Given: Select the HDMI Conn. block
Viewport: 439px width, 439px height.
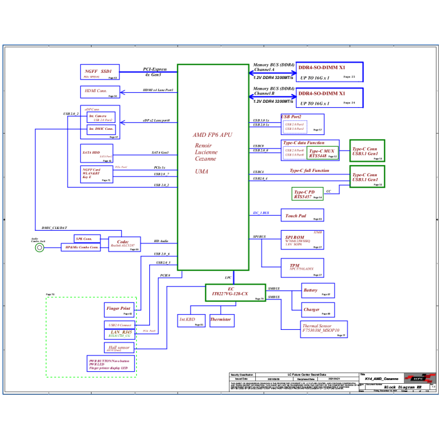Looking at the screenshot, I should pos(100,92).
